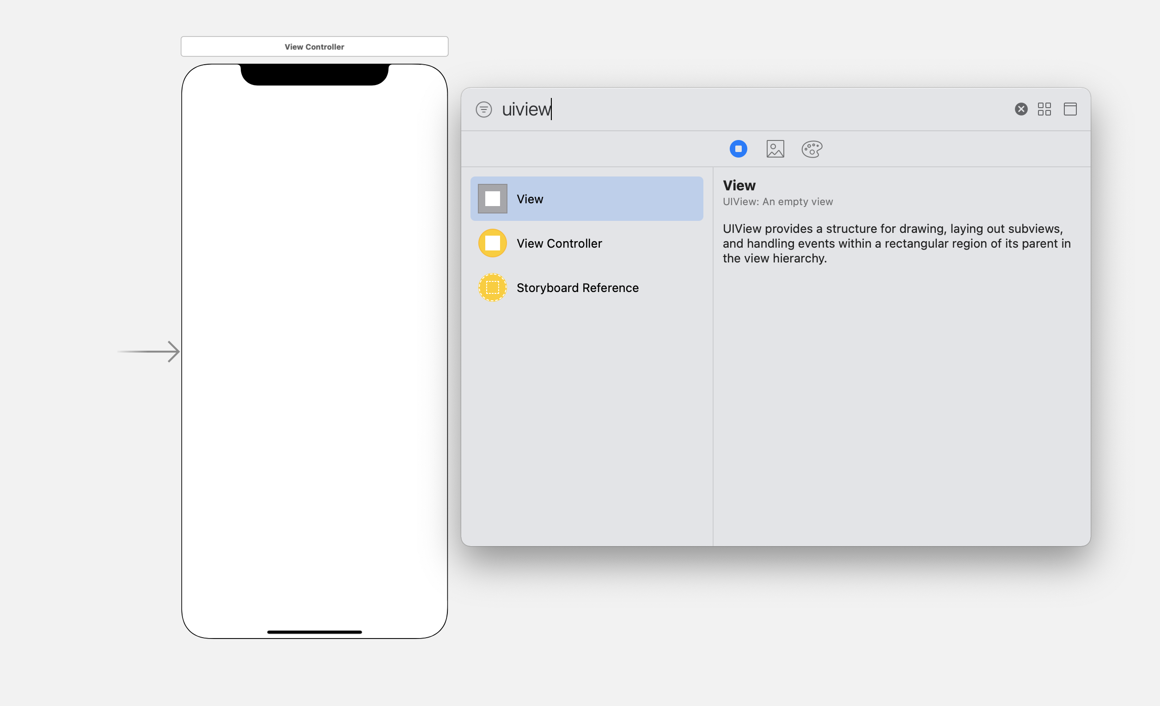This screenshot has height=706, width=1160.
Task: Click the dashed Storyboard Reference icon
Action: [493, 287]
